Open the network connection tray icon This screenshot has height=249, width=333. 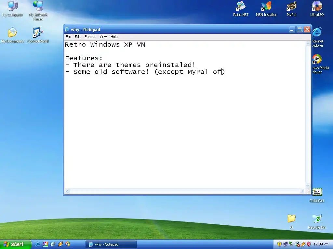coord(286,244)
